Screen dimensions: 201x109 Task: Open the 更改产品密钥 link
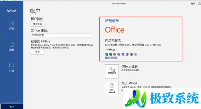111,57
